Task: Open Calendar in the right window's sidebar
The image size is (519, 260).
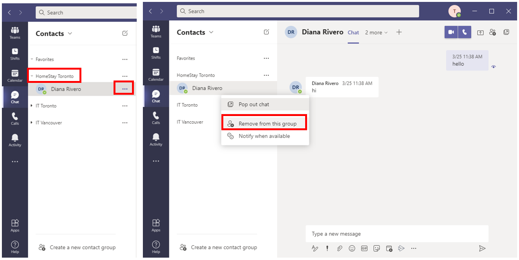Action: pyautogui.click(x=156, y=75)
